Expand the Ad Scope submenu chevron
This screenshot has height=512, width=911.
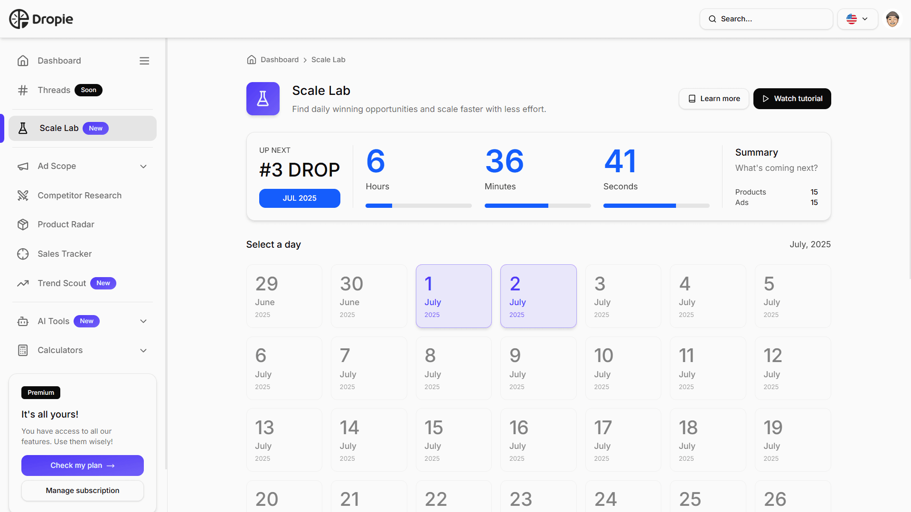[x=143, y=167]
